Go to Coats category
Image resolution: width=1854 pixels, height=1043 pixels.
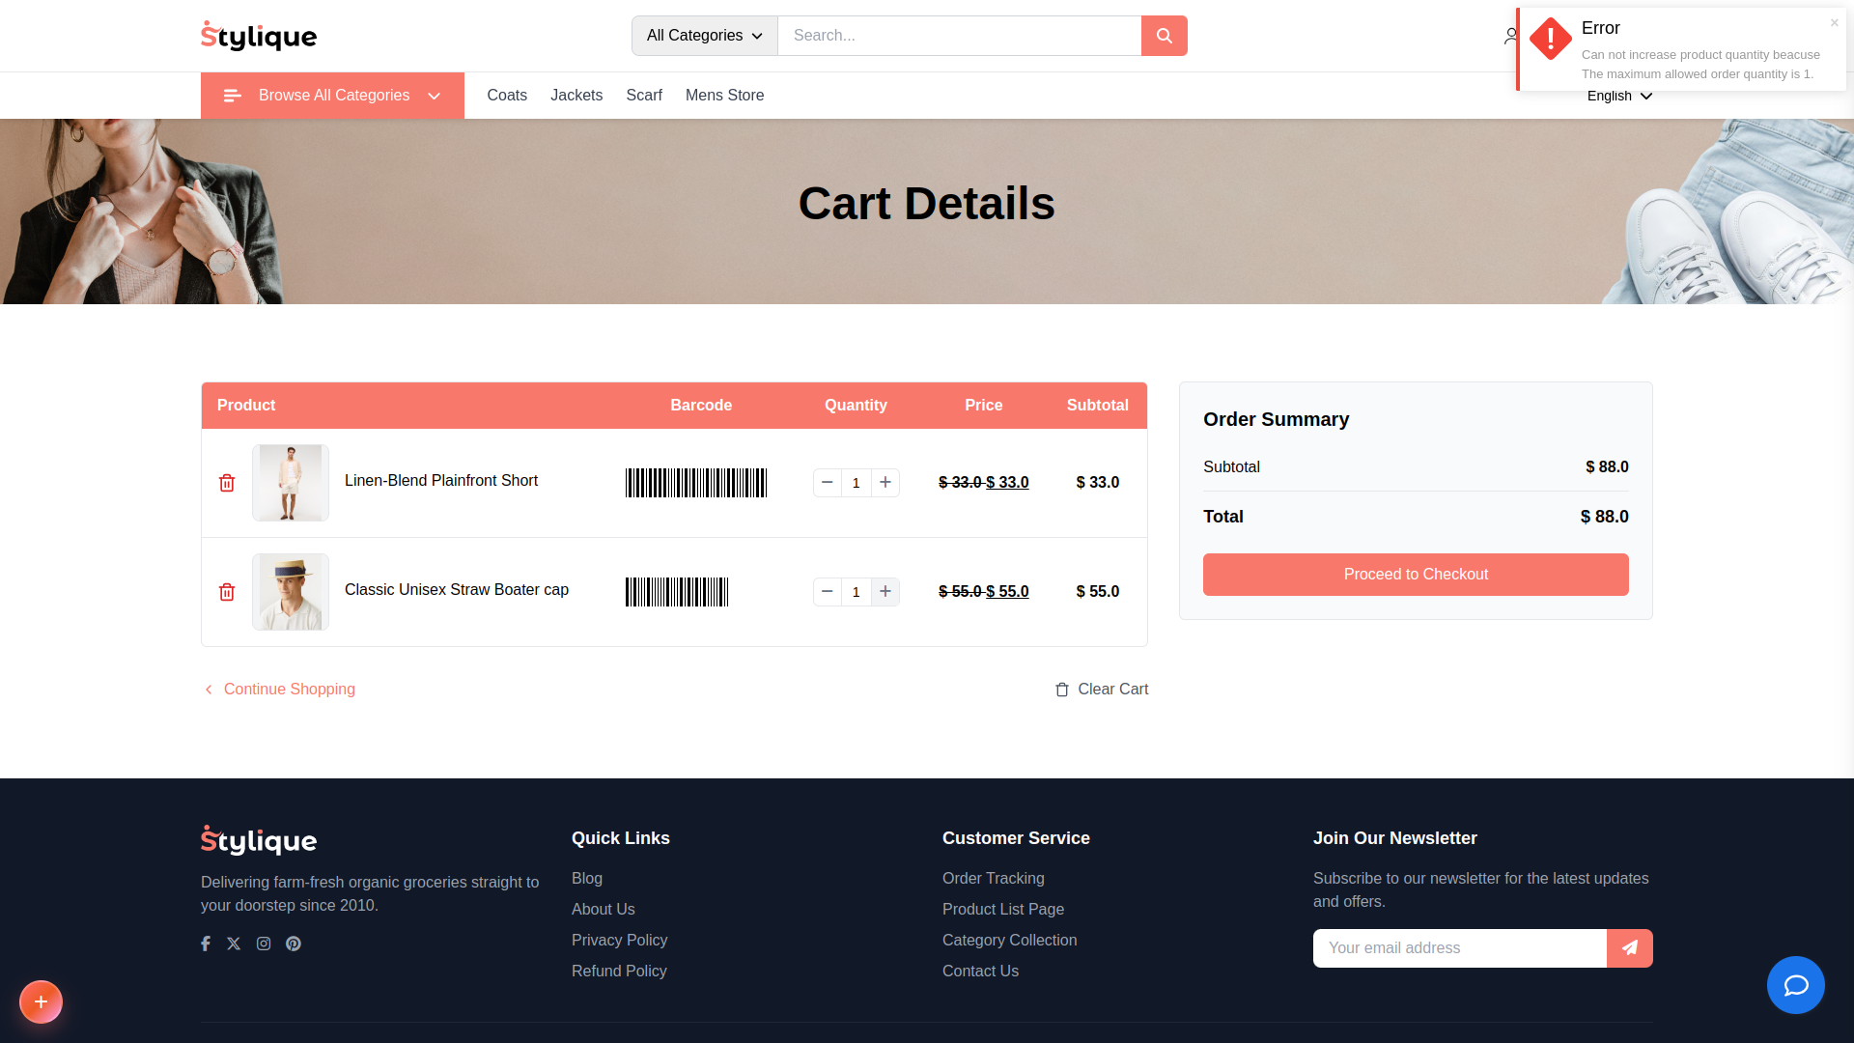pos(507,96)
